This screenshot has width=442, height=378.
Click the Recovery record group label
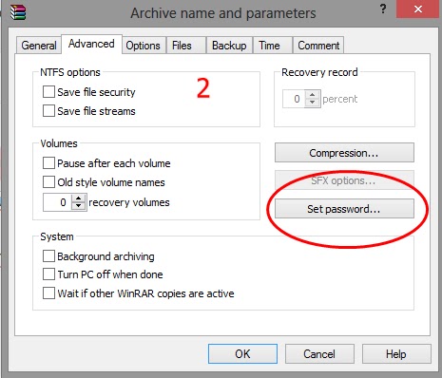point(319,72)
